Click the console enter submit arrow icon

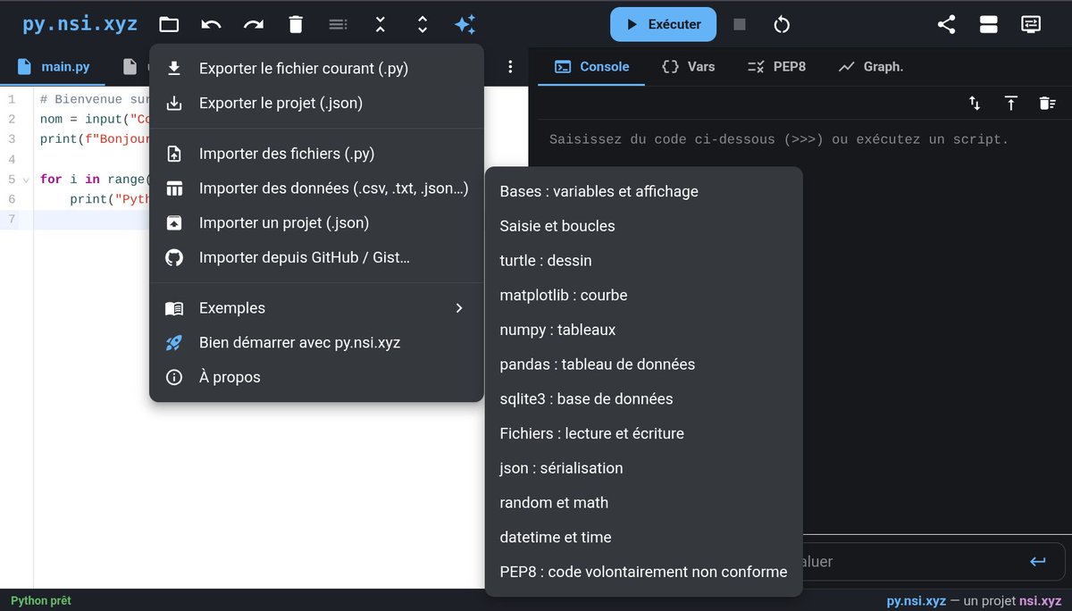[1037, 561]
